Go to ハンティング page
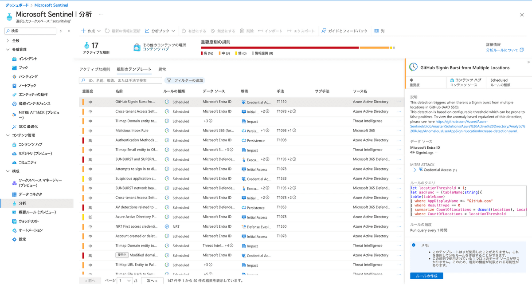 click(x=28, y=77)
